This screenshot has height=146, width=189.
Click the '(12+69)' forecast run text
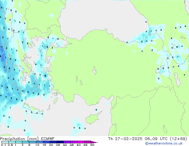[178, 139]
